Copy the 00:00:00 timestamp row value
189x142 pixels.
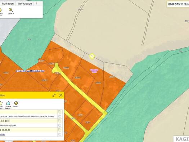coord(60,130)
